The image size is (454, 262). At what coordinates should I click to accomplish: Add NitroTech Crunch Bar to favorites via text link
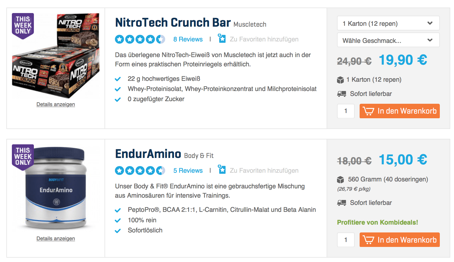[x=264, y=39]
